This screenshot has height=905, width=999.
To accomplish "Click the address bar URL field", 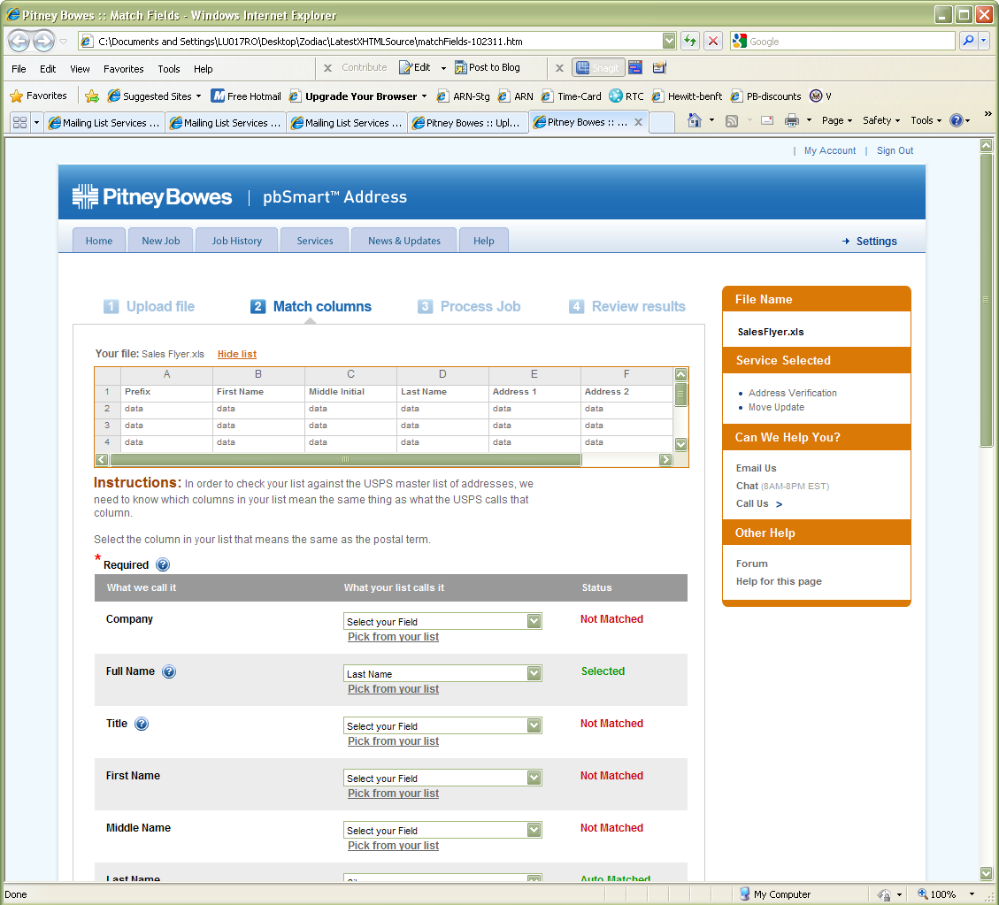I will coord(370,42).
